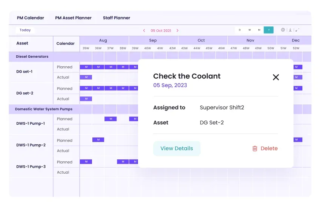Go to previous date with left chevron
The image size is (325, 220).
144,31
